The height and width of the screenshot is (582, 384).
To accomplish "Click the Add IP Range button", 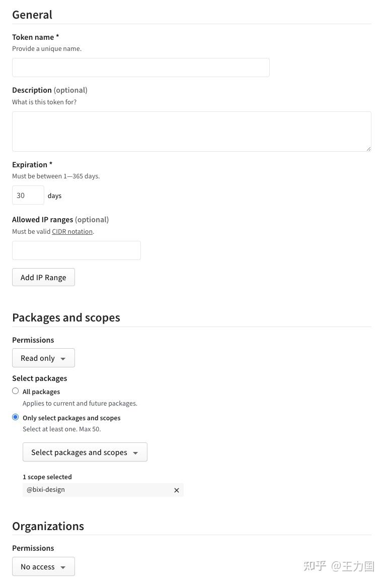I will coord(43,278).
